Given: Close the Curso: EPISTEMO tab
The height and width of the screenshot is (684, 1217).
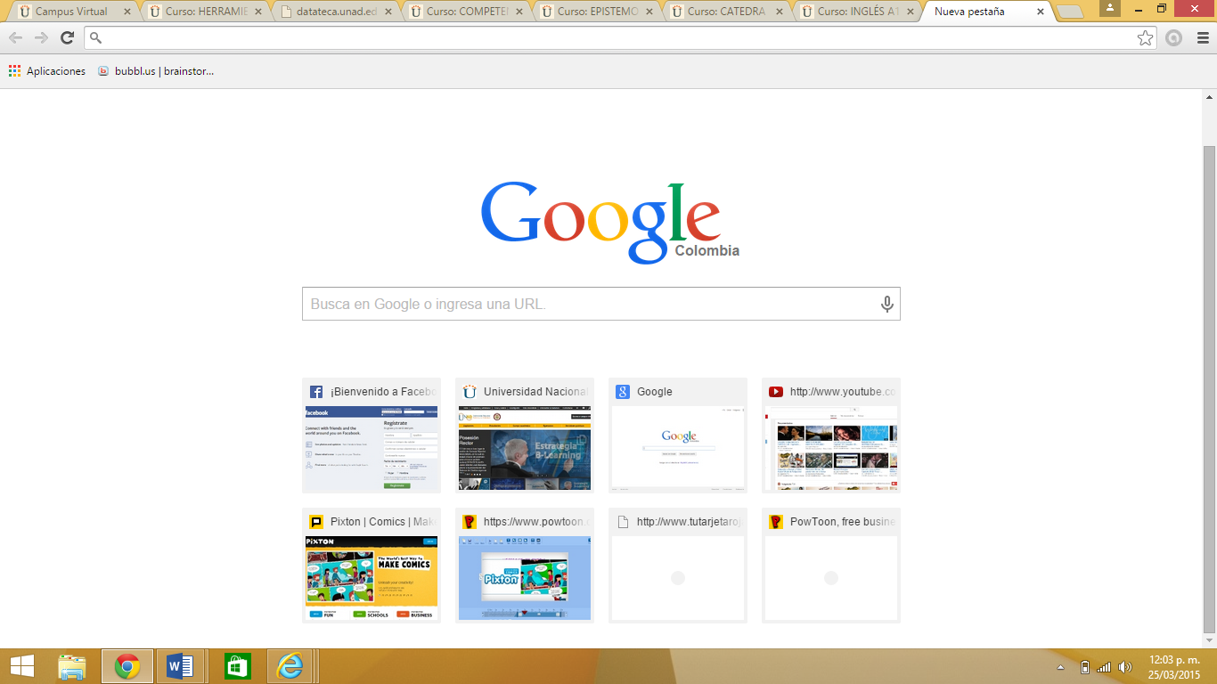Looking at the screenshot, I should coord(649,12).
